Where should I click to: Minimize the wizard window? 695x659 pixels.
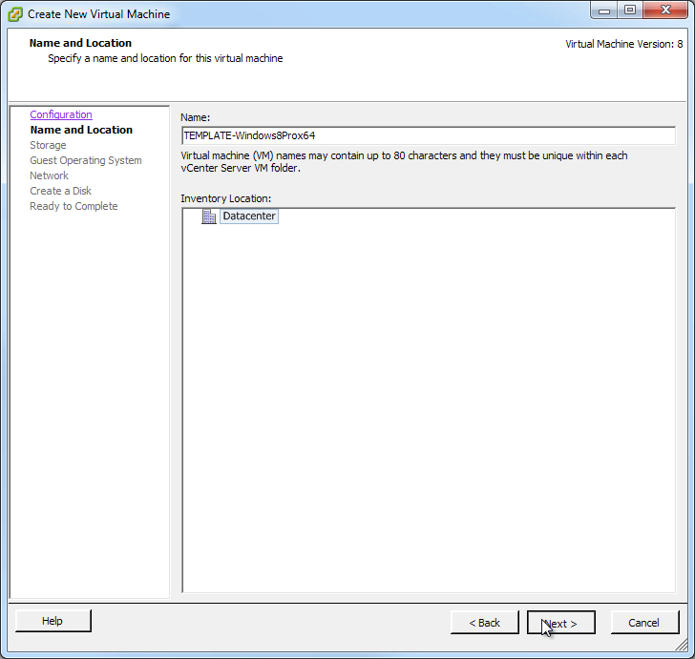tap(604, 10)
